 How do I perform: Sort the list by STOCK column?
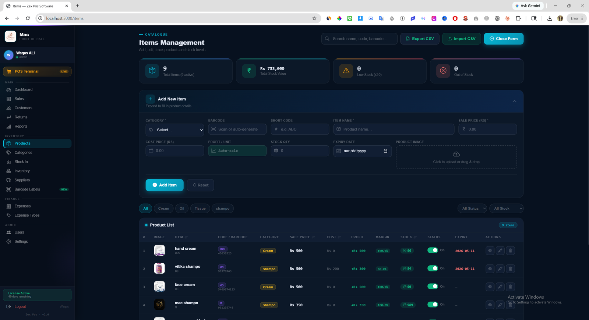pos(408,237)
